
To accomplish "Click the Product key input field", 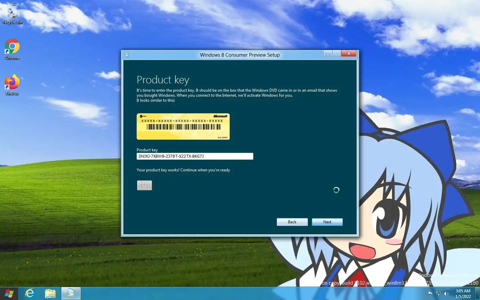I will 195,156.
